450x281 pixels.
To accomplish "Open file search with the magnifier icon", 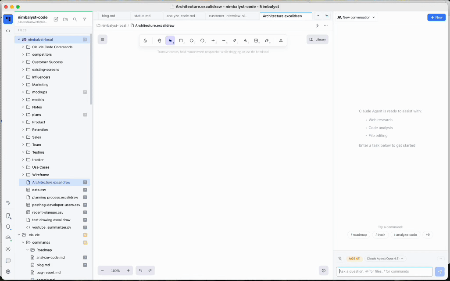I will click(75, 19).
